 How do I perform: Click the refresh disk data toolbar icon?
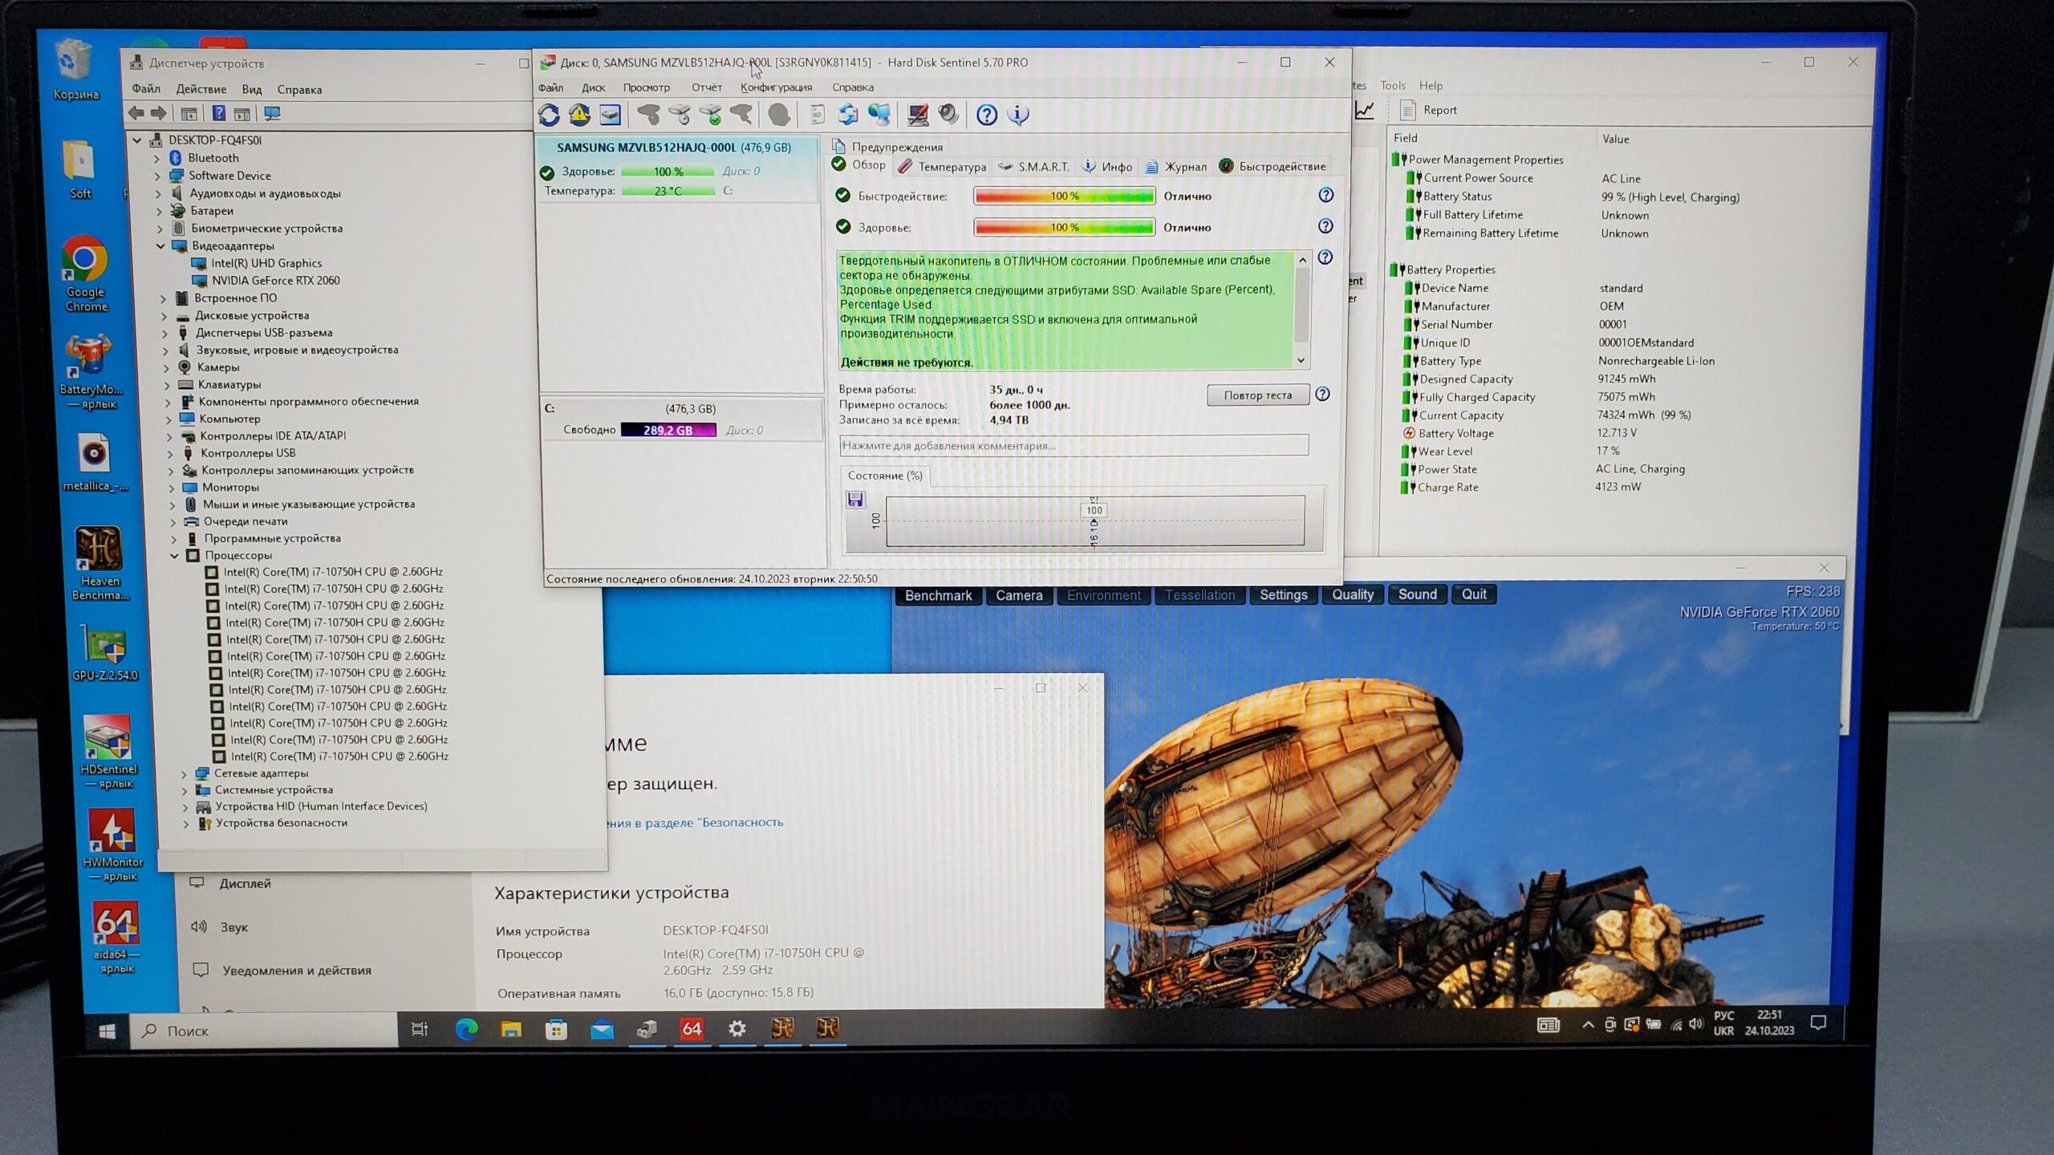click(x=549, y=115)
